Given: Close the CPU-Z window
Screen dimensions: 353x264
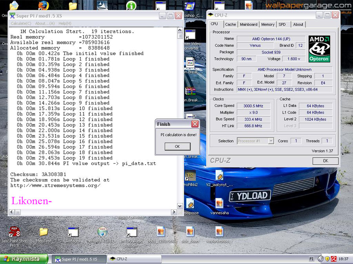Looking at the screenshot, I should point(335,15).
